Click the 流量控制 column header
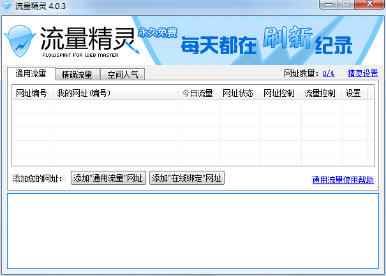 click(x=320, y=93)
